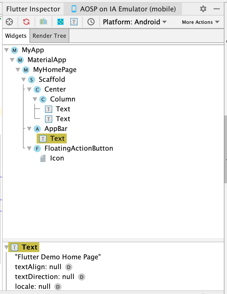Open inspector settings gear icon
Screen dimensions: 227x294
[x=203, y=9]
